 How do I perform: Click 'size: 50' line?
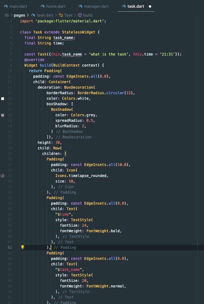point(65,181)
